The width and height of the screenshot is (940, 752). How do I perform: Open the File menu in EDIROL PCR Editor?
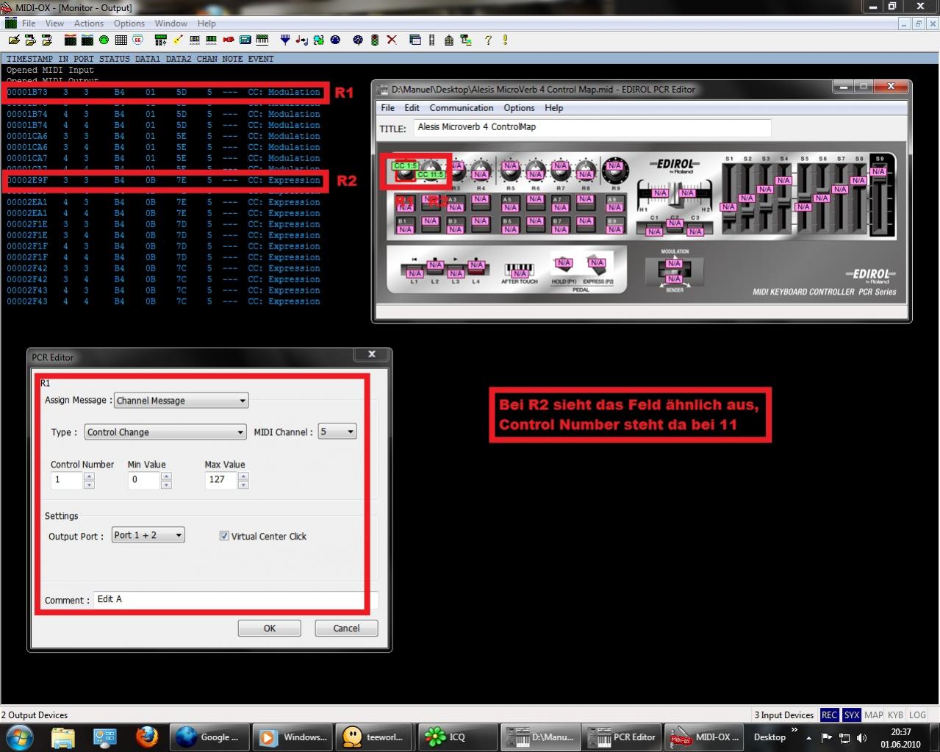coord(387,108)
